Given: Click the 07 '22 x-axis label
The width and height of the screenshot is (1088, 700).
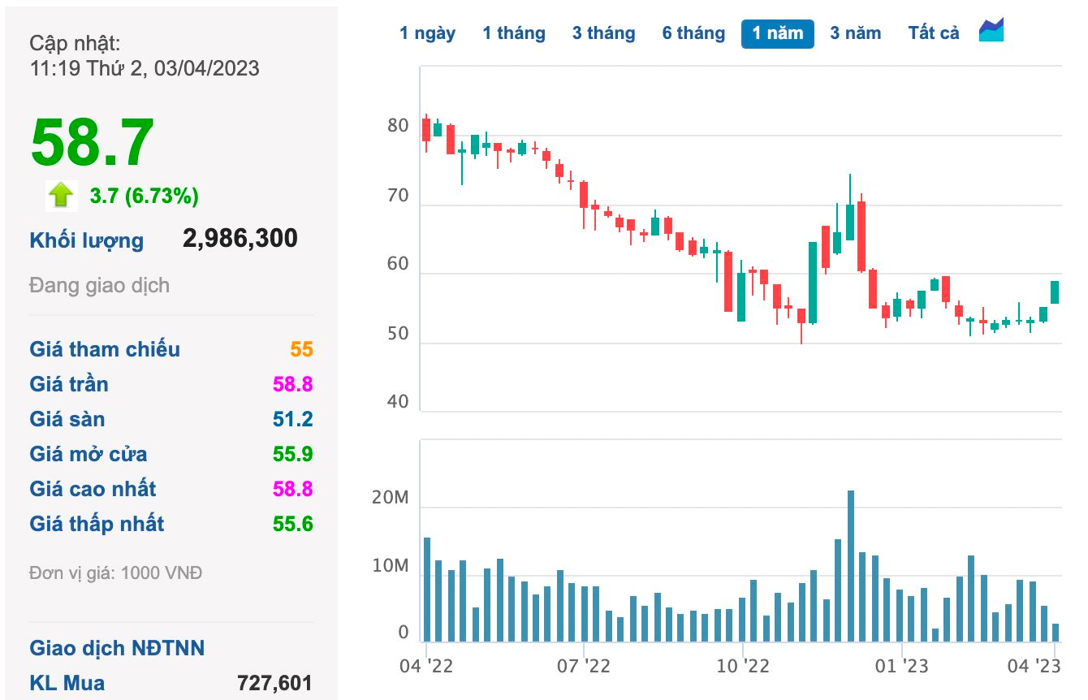Looking at the screenshot, I should [585, 666].
